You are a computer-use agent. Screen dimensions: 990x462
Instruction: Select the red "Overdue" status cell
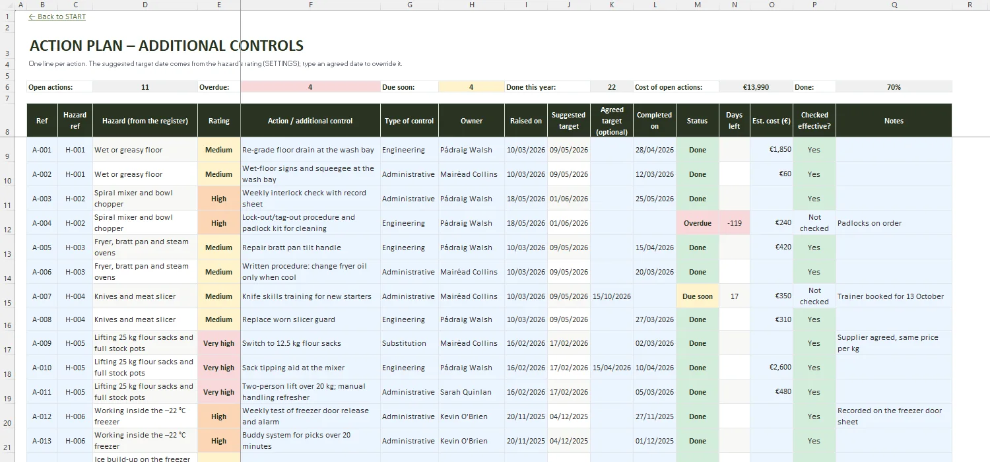[697, 223]
